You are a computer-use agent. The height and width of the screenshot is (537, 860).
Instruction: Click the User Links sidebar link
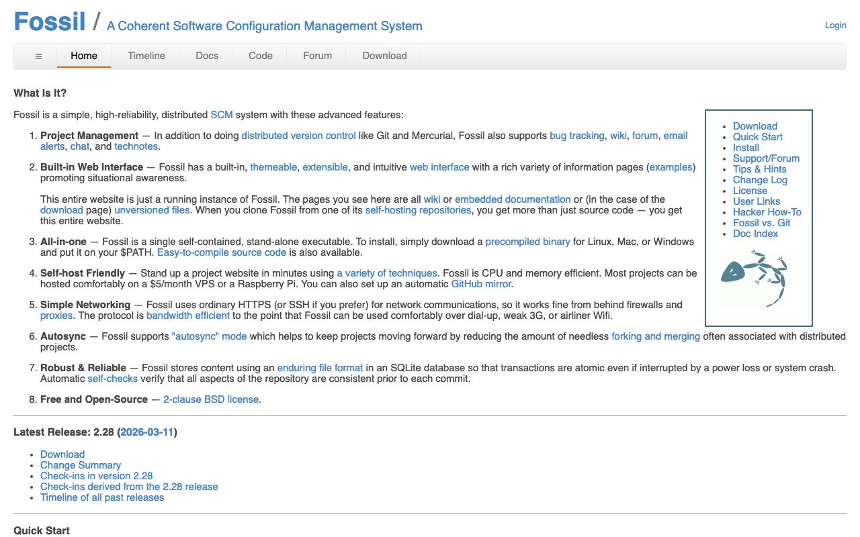click(x=757, y=201)
